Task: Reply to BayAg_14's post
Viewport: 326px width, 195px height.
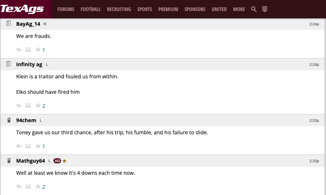Action: [x=19, y=50]
